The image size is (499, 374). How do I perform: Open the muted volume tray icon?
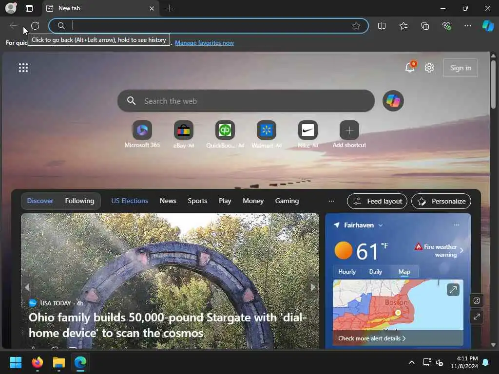(x=440, y=362)
